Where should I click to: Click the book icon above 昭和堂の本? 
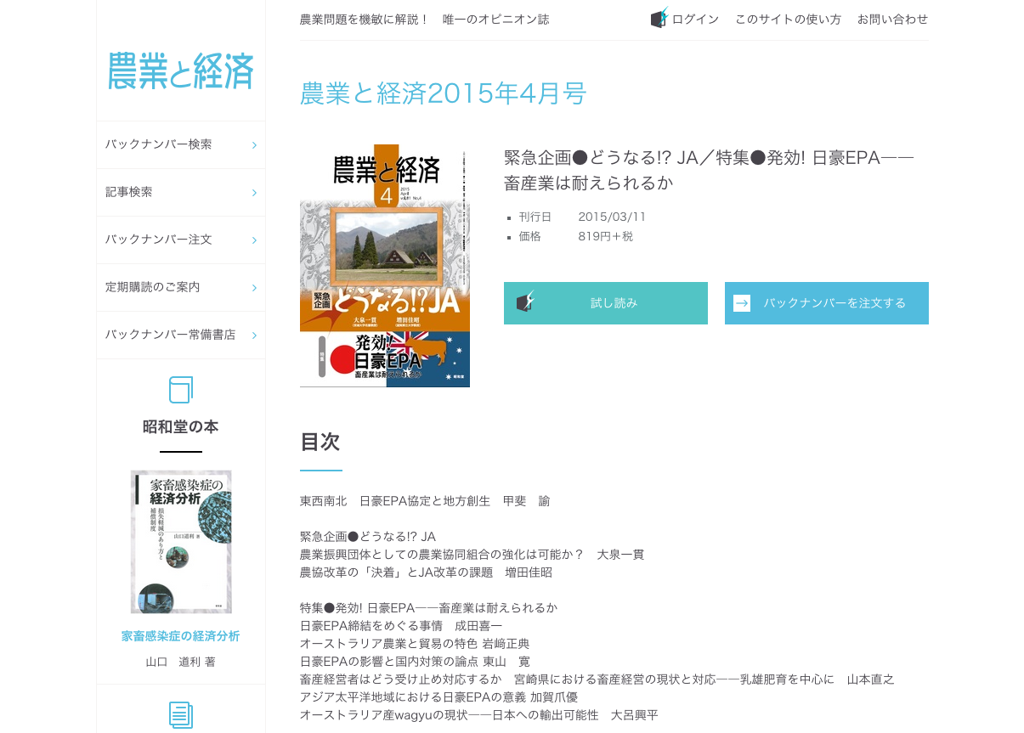click(181, 390)
